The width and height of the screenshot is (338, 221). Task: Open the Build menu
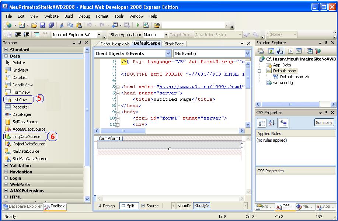pyautogui.click(x=69, y=16)
